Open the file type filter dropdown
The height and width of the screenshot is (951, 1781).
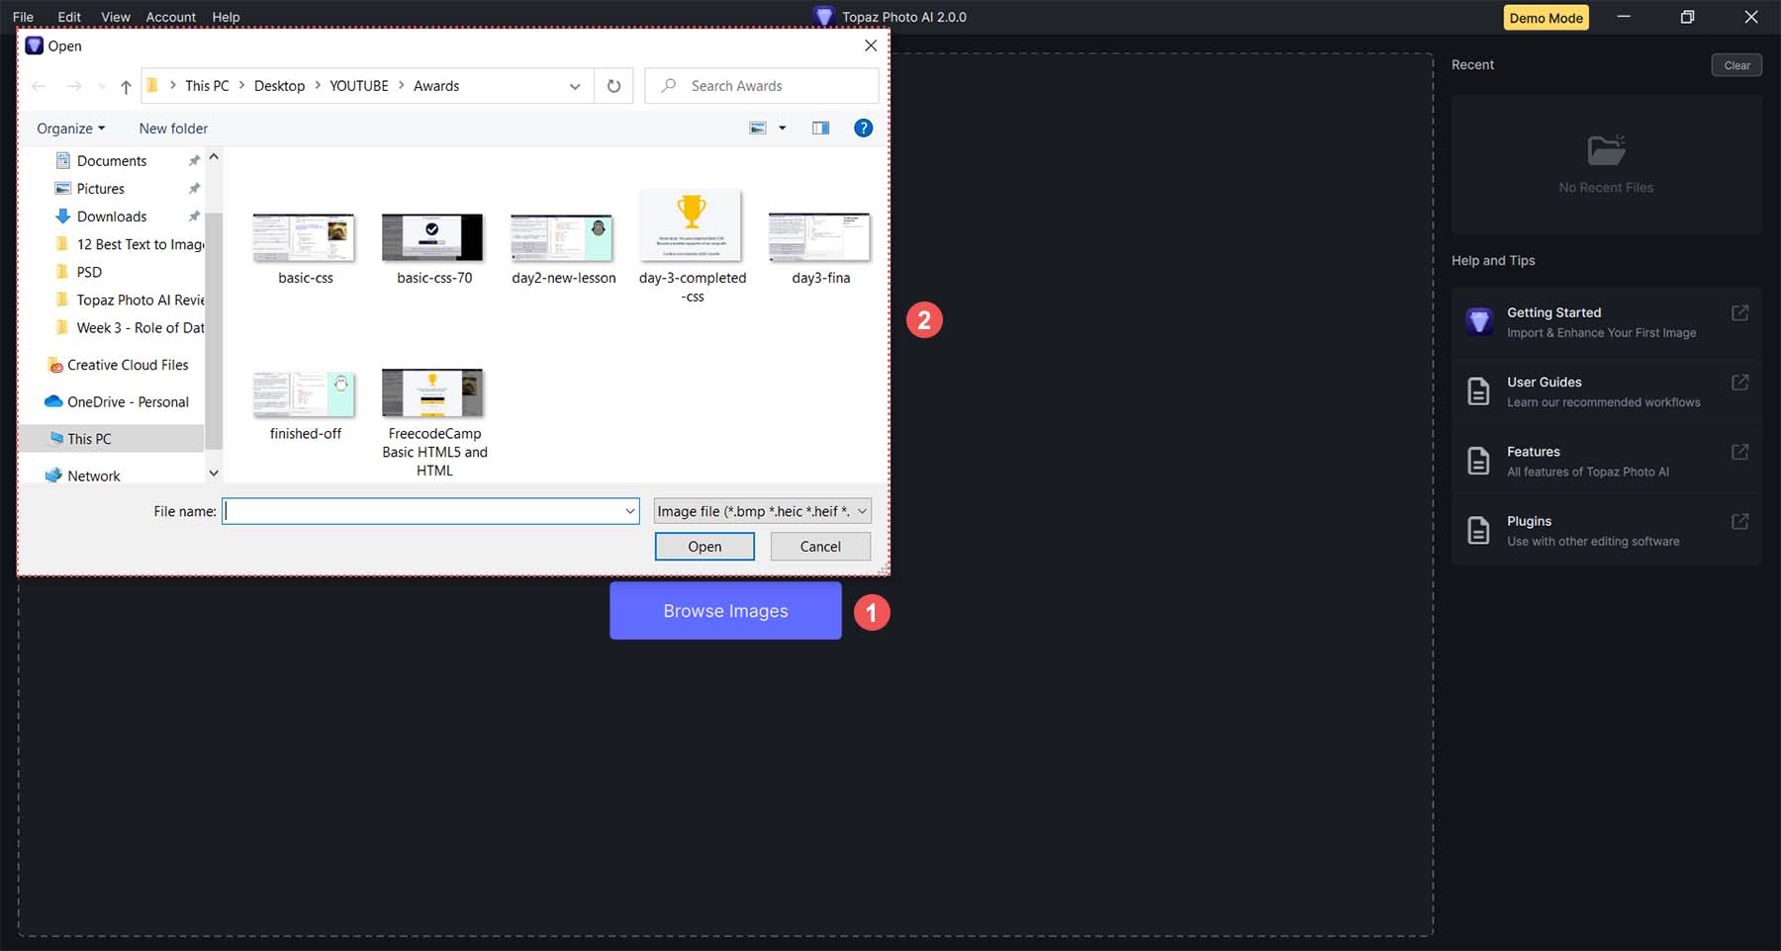tap(760, 510)
